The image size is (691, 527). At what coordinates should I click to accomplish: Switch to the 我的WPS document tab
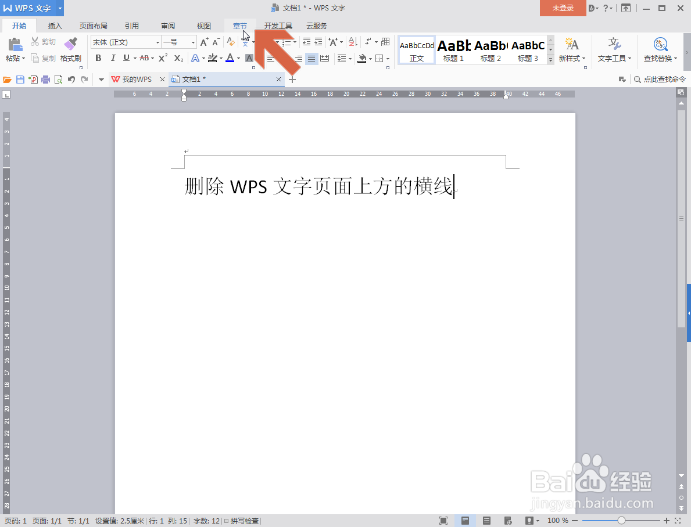(x=137, y=80)
